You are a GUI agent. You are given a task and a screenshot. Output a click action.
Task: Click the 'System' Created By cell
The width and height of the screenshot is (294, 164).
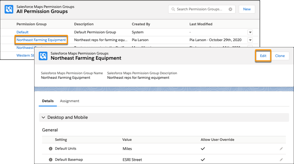pos(138,32)
